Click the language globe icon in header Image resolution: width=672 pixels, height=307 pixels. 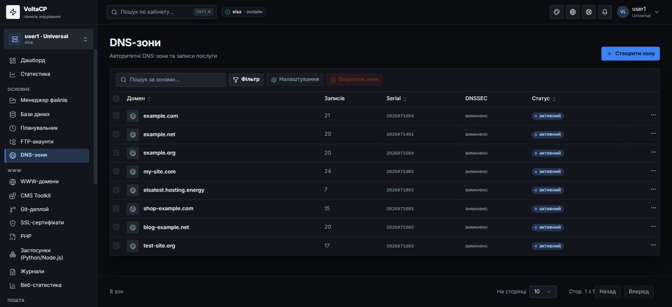(x=573, y=12)
